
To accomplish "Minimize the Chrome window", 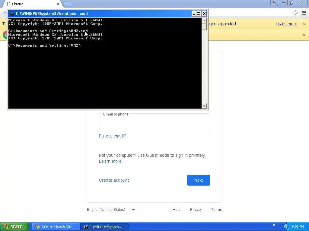I will tap(283, 2).
